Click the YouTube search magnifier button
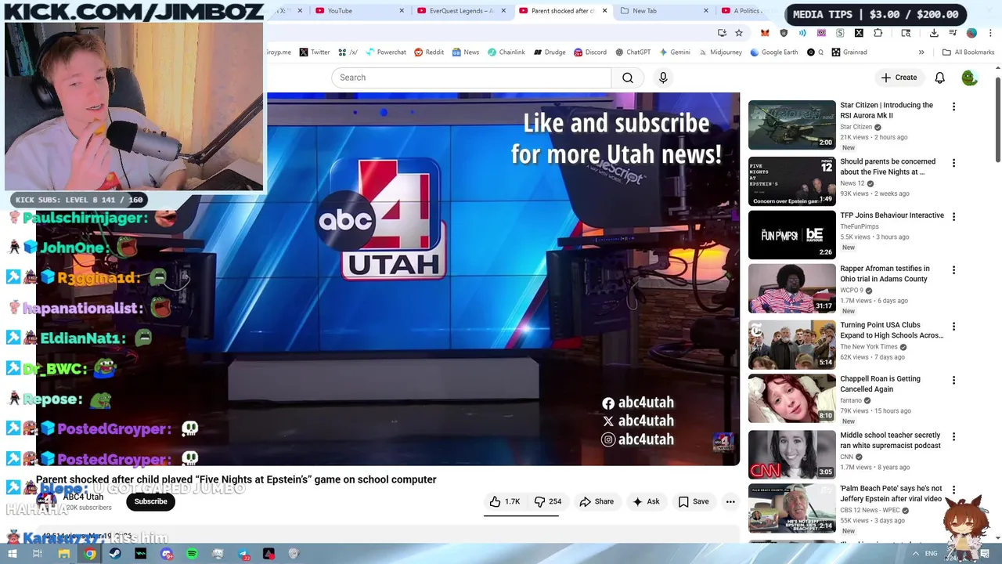1002x564 pixels. click(628, 78)
